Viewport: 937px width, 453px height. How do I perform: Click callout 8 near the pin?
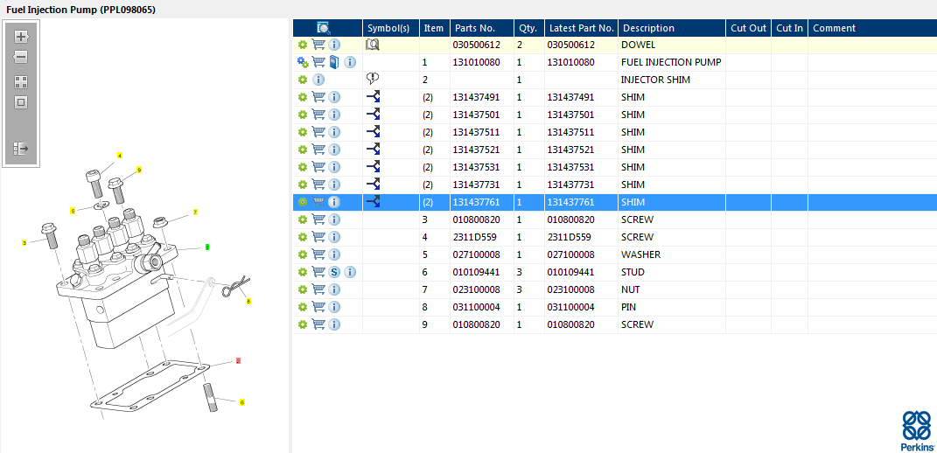(248, 301)
